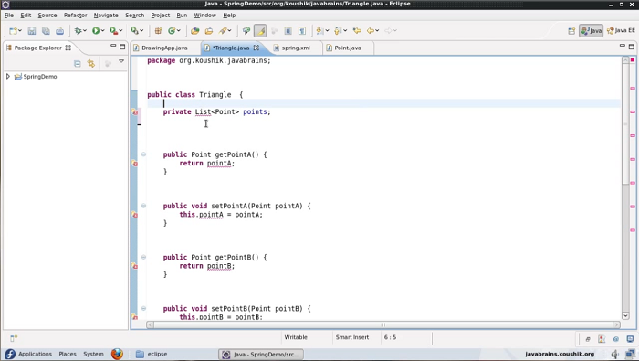Open dropdown next to New icon
The height and width of the screenshot is (361, 639).
(x=20, y=30)
